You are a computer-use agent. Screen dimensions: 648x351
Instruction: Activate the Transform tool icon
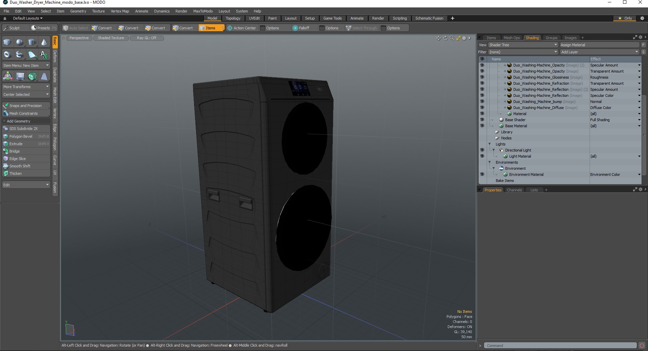click(x=7, y=76)
